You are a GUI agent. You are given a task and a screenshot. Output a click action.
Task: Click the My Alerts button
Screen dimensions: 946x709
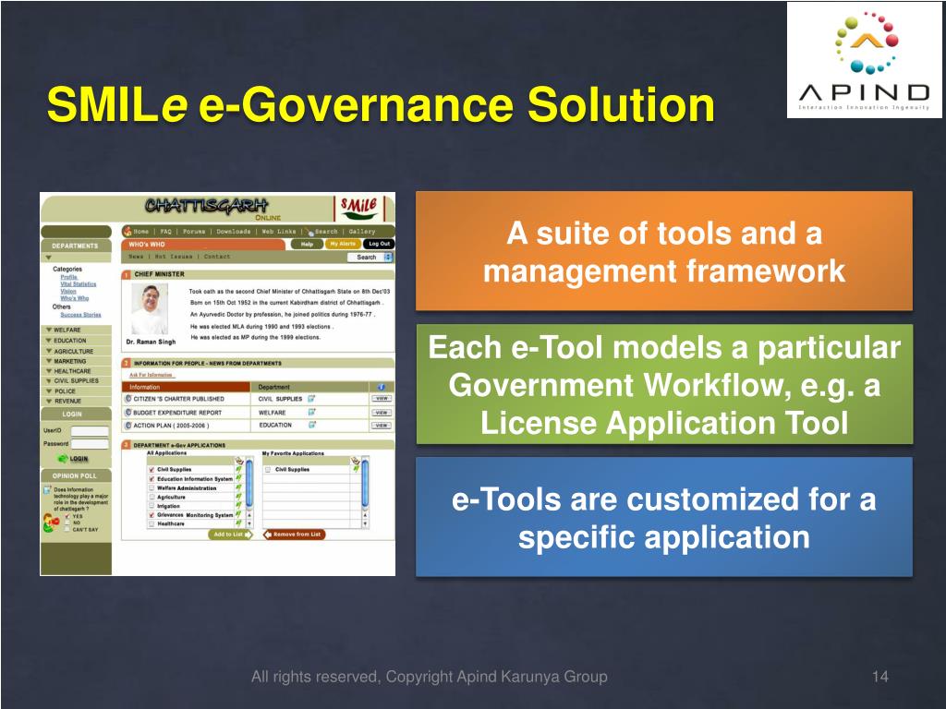point(344,244)
